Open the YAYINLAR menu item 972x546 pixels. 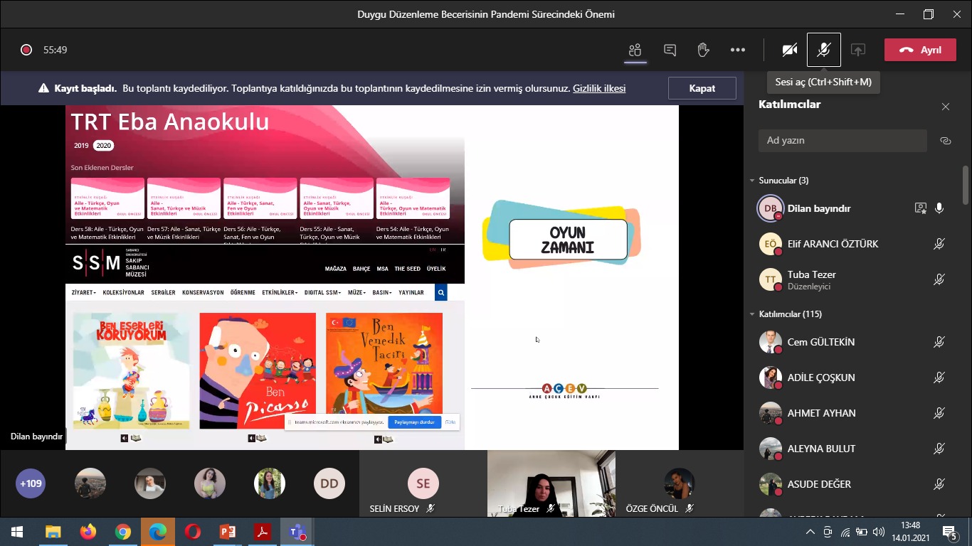tap(411, 292)
